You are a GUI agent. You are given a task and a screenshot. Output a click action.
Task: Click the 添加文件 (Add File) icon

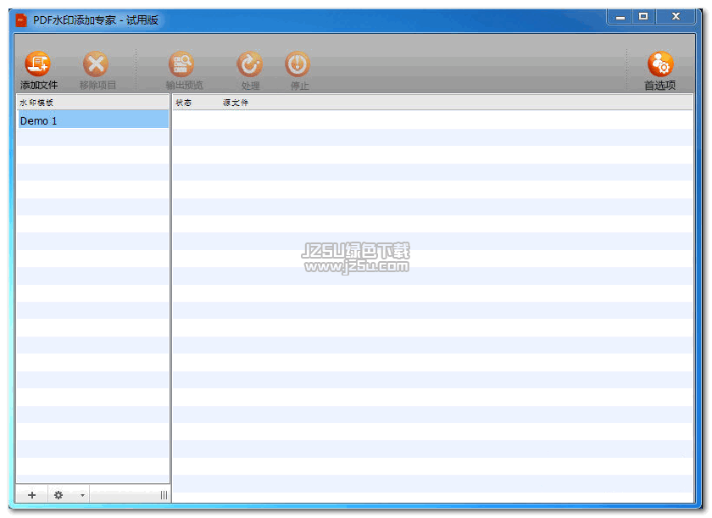[37, 64]
